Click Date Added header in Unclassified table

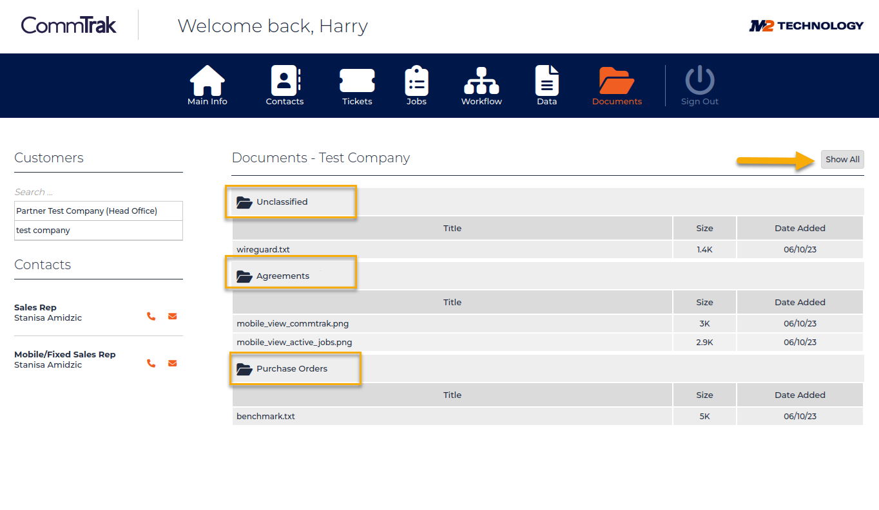coord(800,228)
